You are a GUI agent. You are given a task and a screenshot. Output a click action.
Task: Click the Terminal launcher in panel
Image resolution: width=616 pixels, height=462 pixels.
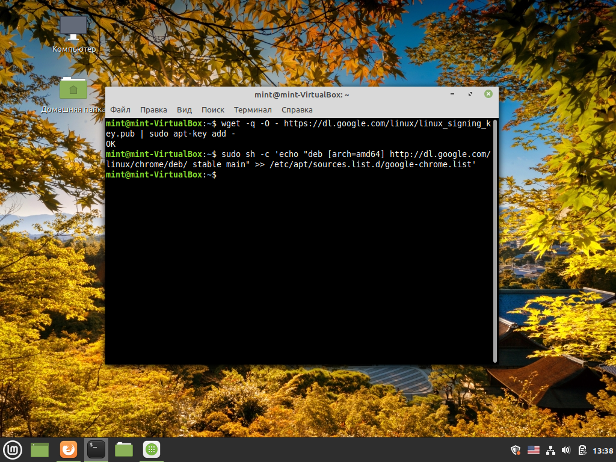96,450
